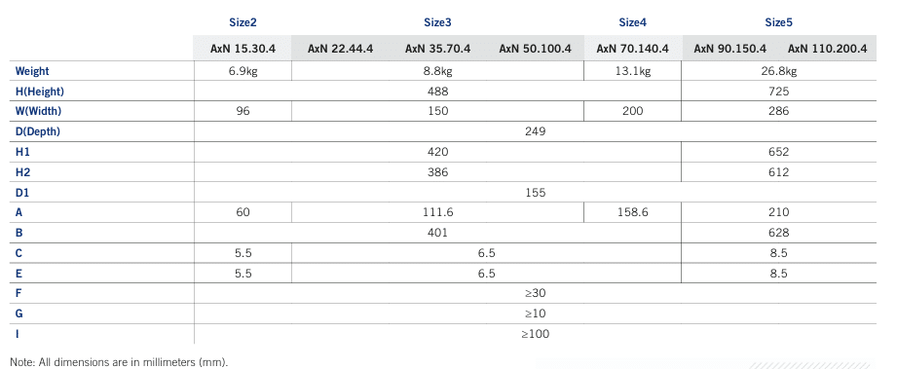Select the Weight row label
The width and height of the screenshot is (897, 369).
pyautogui.click(x=32, y=71)
